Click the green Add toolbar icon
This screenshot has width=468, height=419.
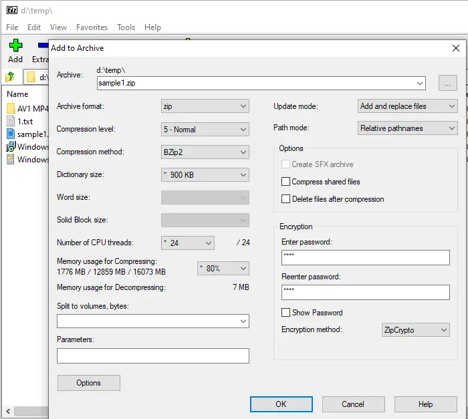tap(15, 45)
